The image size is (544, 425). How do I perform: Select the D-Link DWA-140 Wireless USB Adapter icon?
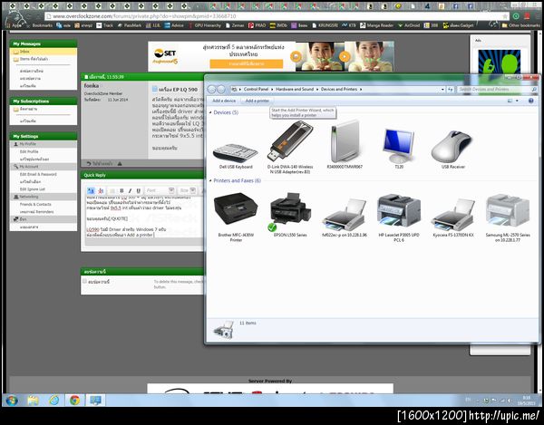coord(290,141)
